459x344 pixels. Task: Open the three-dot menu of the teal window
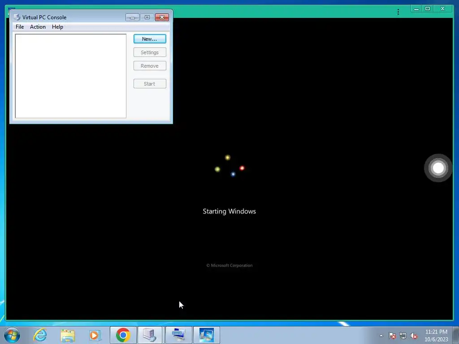(x=398, y=12)
